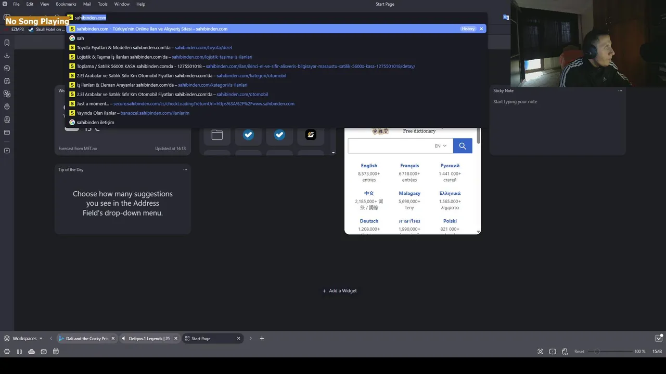Open the English Wiktionary link
This screenshot has width=666, height=374.
tap(369, 166)
